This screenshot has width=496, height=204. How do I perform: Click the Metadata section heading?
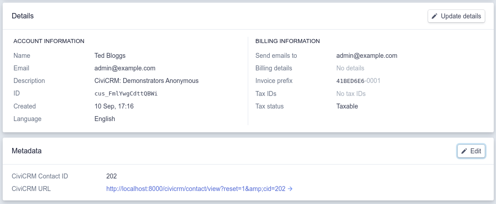27,151
